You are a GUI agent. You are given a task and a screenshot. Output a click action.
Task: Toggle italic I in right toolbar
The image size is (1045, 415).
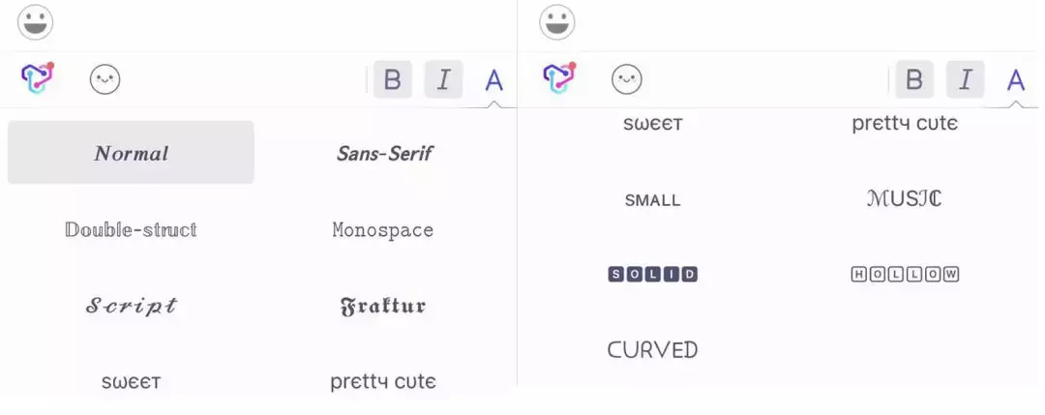pos(965,79)
